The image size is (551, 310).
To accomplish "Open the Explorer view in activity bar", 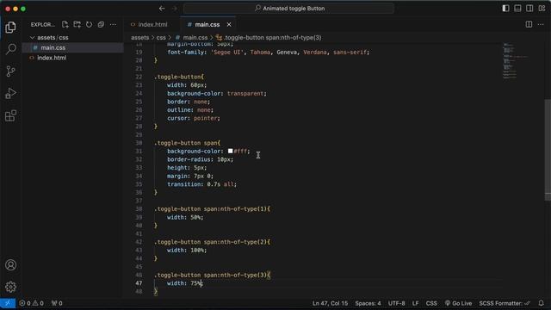I will (10, 27).
